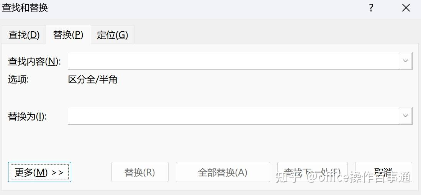The width and height of the screenshot is (421, 195).
Task: Cancel with the 取消 button
Action: pos(383,172)
